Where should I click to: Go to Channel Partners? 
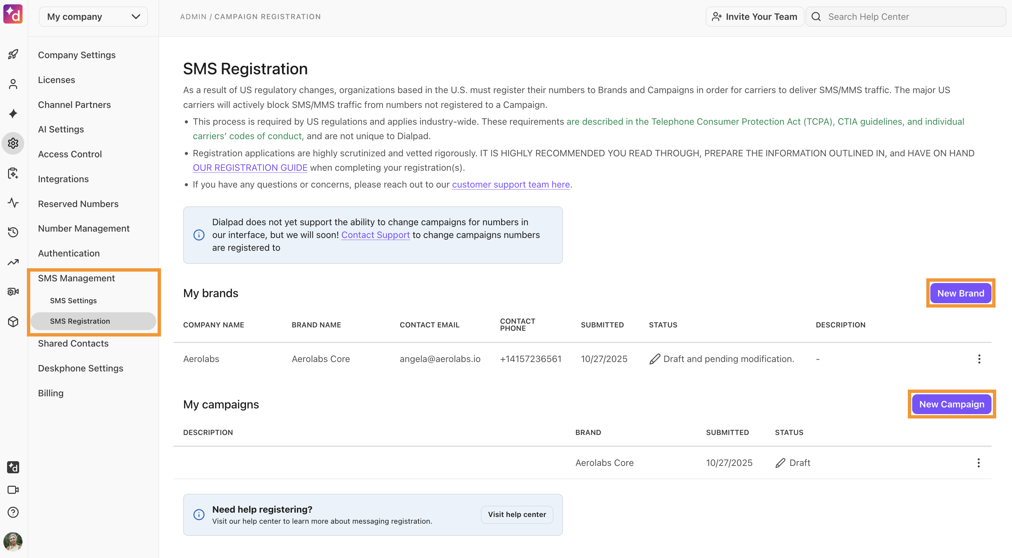coord(74,105)
